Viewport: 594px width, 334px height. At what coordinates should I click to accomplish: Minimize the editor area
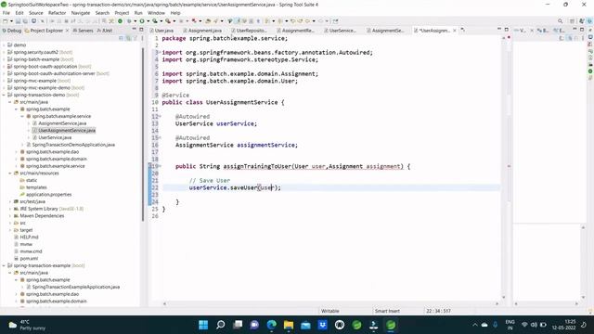coord(499,29)
